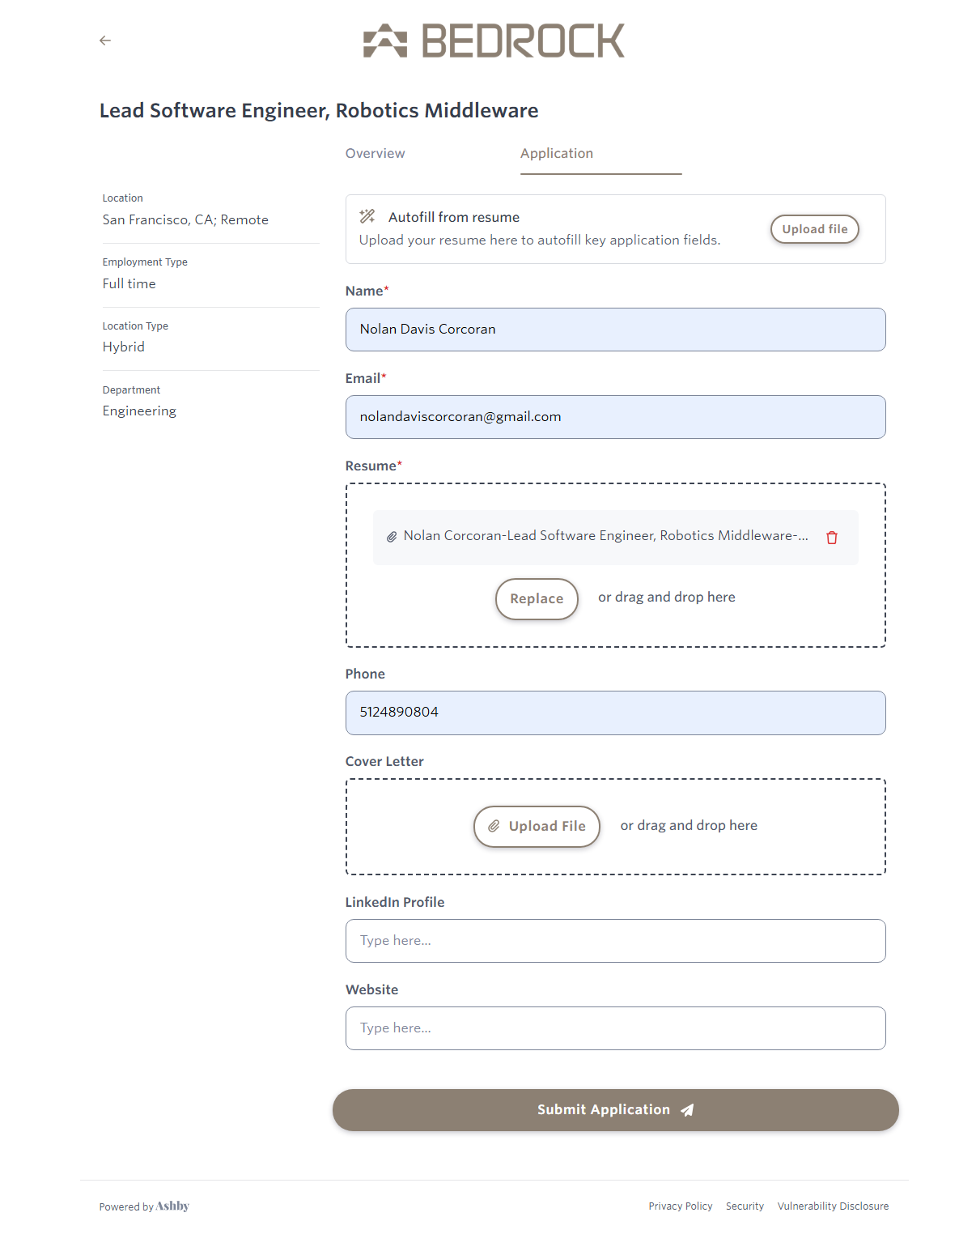Click the back arrow icon

coord(105,40)
